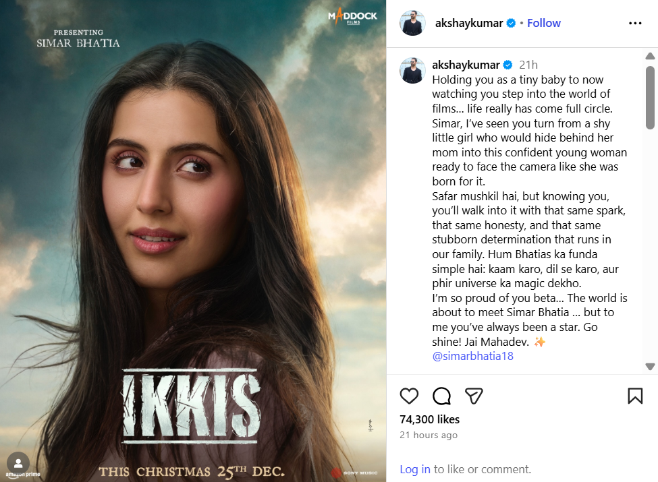Click the scrollbar down arrow in caption

[650, 367]
